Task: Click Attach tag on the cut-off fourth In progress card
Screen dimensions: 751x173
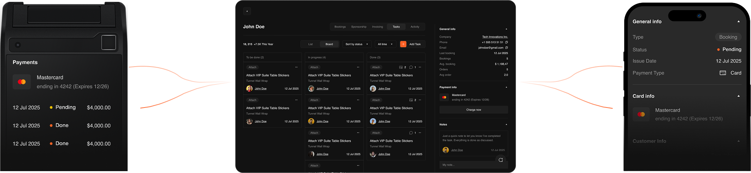Action: [314, 166]
